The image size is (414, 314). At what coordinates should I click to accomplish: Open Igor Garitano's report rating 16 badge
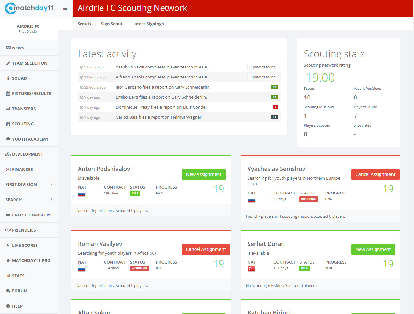coord(274,87)
